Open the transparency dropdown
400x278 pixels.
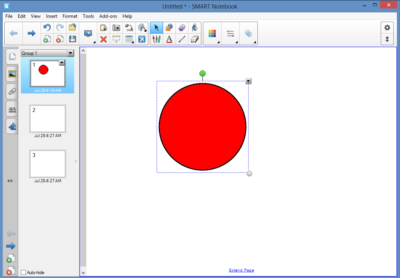tap(249, 33)
